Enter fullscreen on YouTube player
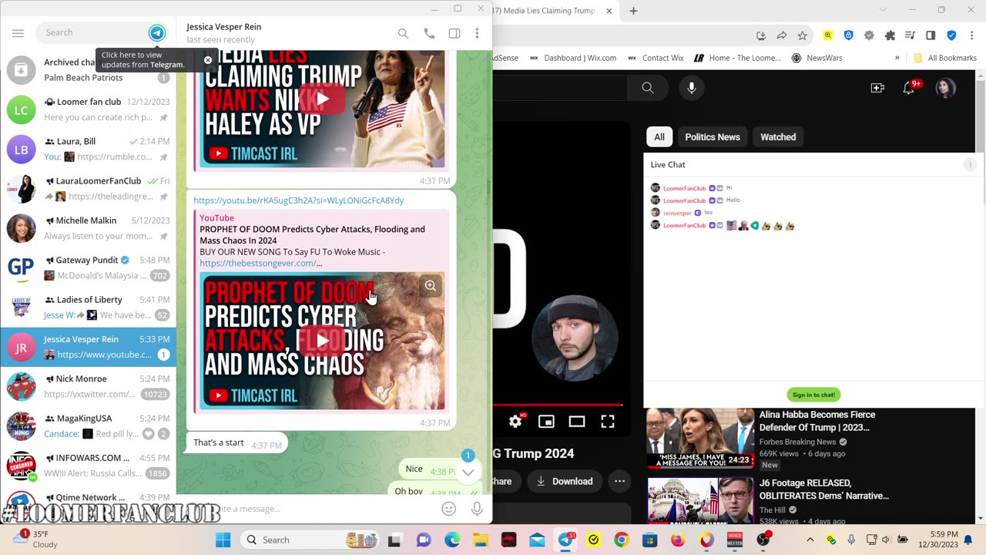The height and width of the screenshot is (555, 986). [x=608, y=421]
